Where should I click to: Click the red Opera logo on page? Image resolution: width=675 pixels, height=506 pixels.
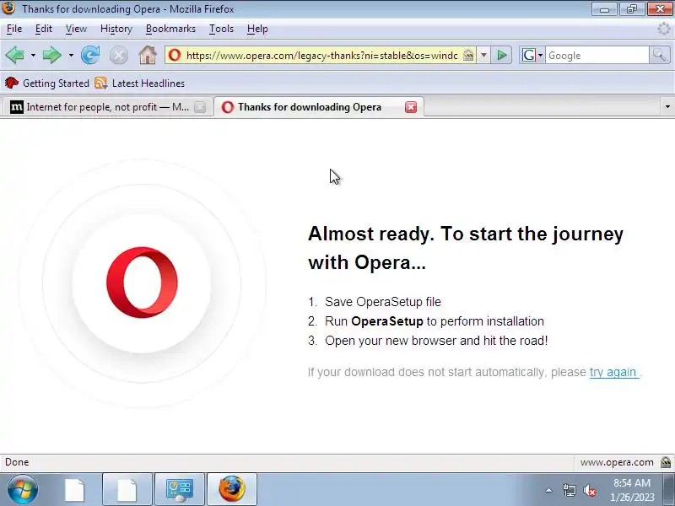[142, 283]
